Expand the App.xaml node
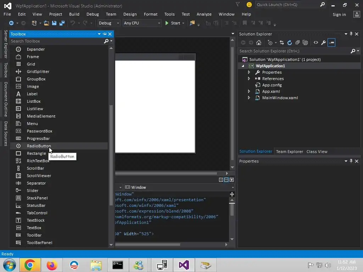This screenshot has width=363, height=272. click(x=249, y=91)
